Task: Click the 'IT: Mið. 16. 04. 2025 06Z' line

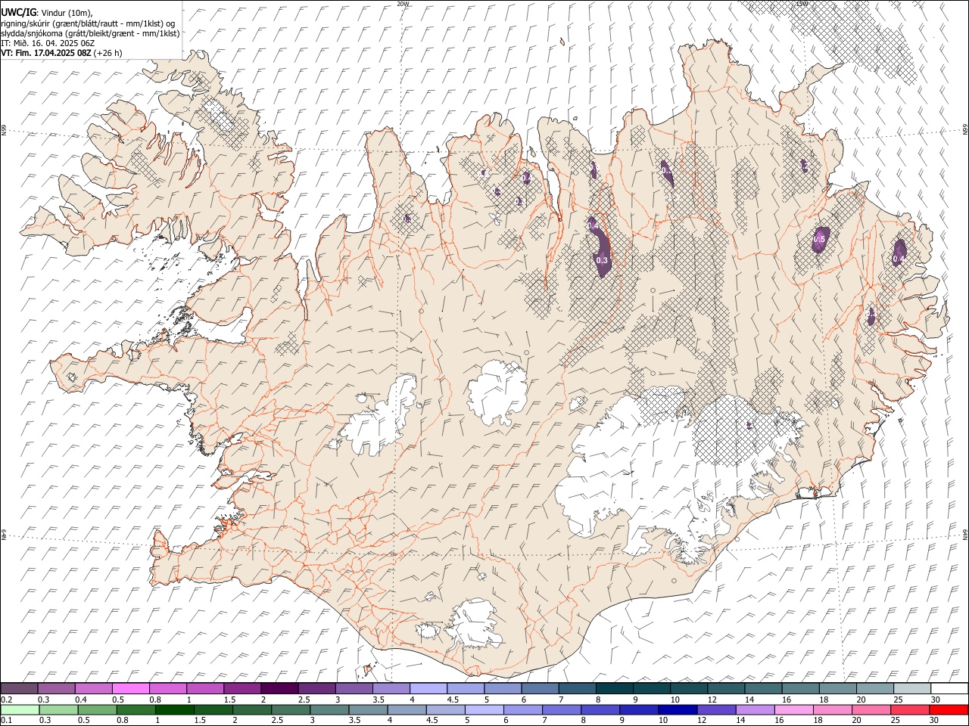Action: [48, 43]
